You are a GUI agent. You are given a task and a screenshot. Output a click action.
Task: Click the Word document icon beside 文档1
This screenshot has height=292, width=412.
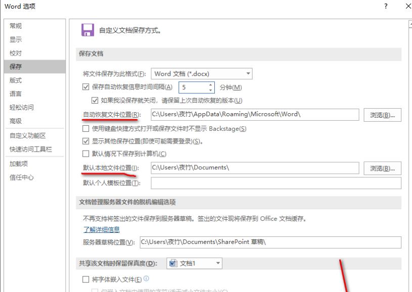(x=174, y=263)
